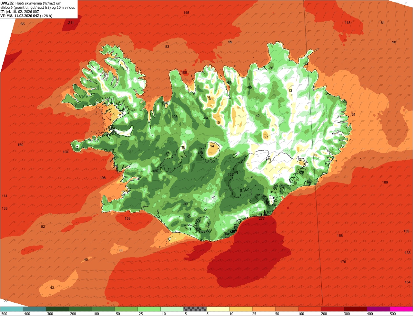Click the value 160 west of Iceland

click(x=20, y=145)
